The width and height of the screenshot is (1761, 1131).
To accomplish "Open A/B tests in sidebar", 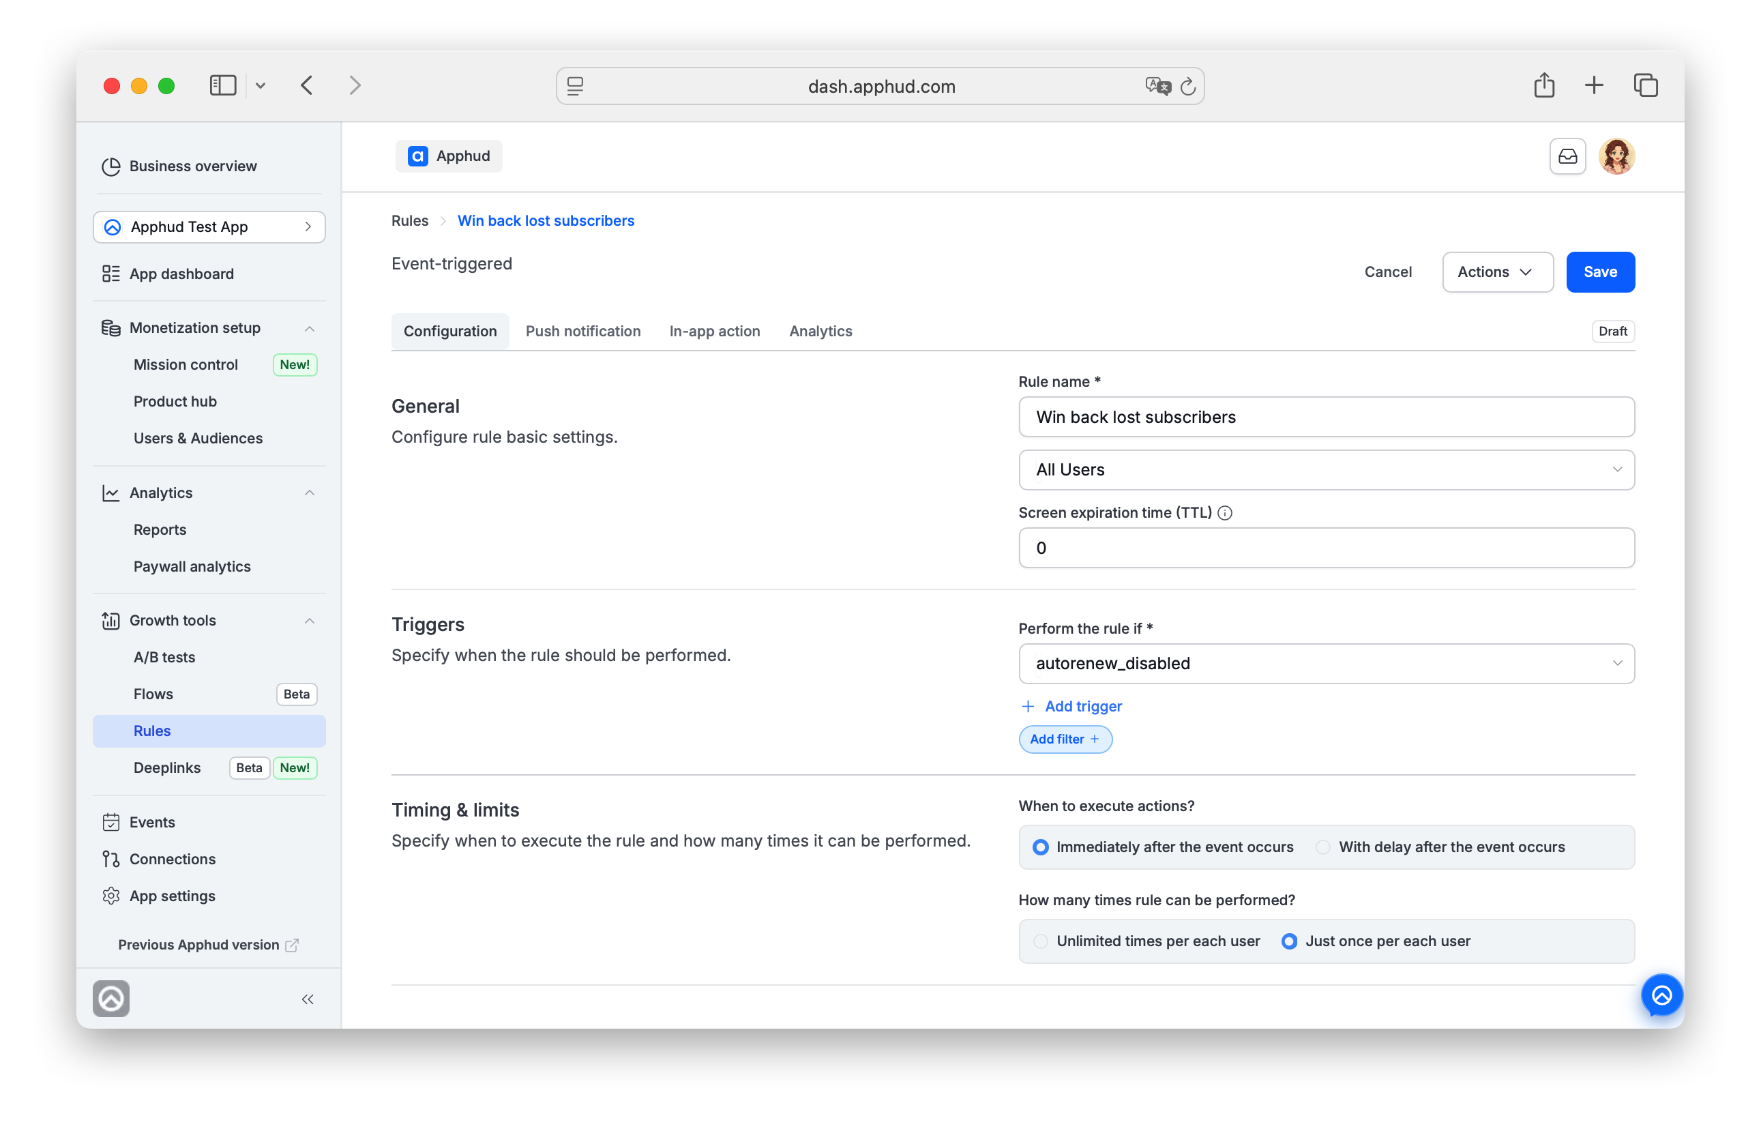I will point(164,658).
